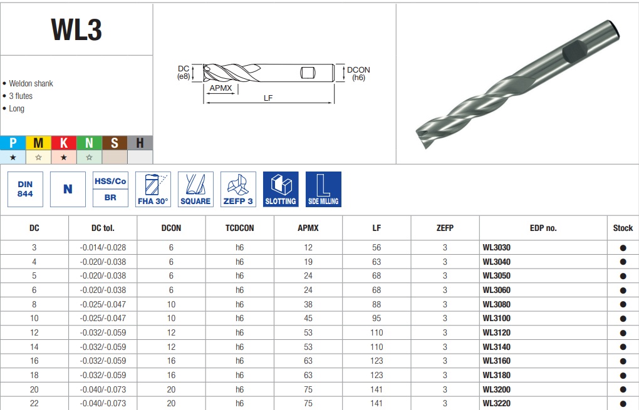Click the red K material swatch
Screen dimensions: 639x410
63,143
